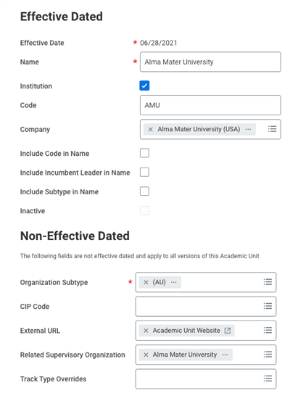Open related actions for Alma Mater University (USA)
The height and width of the screenshot is (393, 290).
tap(248, 129)
